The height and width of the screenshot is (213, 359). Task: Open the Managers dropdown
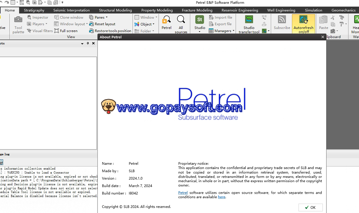click(x=222, y=31)
